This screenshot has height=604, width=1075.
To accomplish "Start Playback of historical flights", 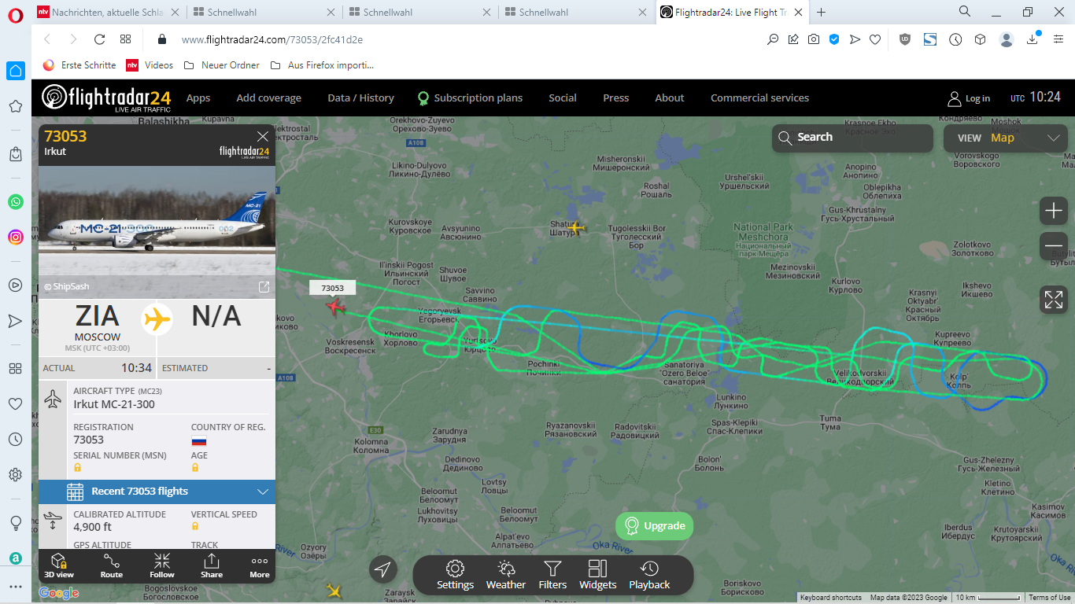I will [x=649, y=575].
